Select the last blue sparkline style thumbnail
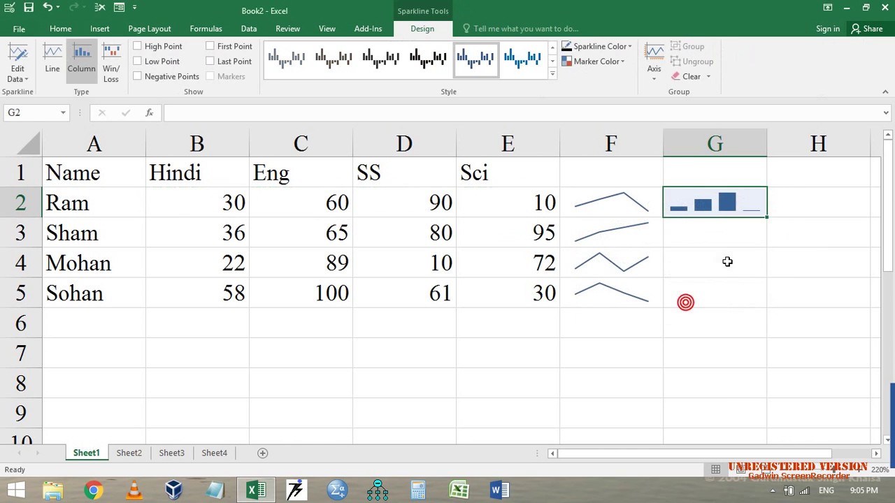 coord(523,59)
